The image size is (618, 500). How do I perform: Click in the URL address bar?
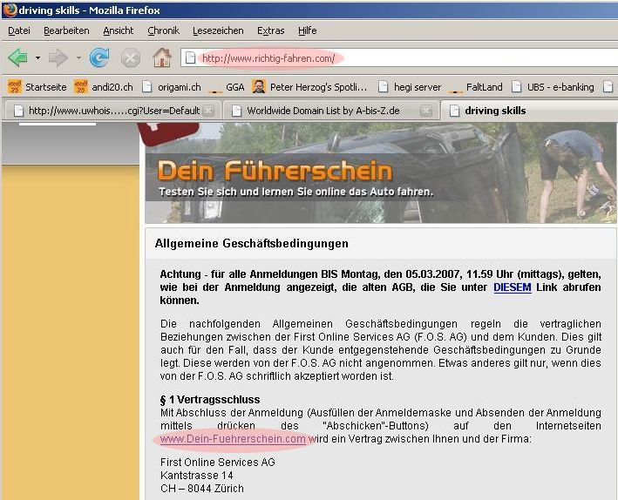tap(392, 58)
